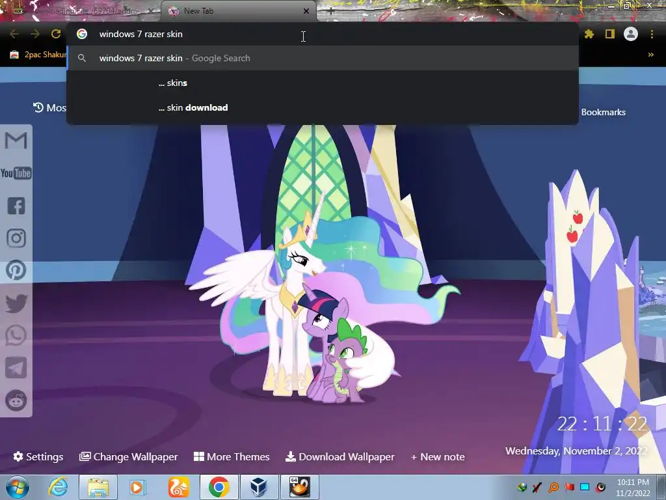This screenshot has width=666, height=500.
Task: Open the Chrome three-dot menu
Action: (x=652, y=34)
